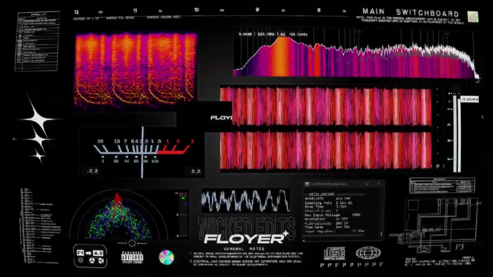This screenshot has width=493, height=277.
Task: Click the Sampling Rate row in the terminal
Action: pyautogui.click(x=328, y=203)
